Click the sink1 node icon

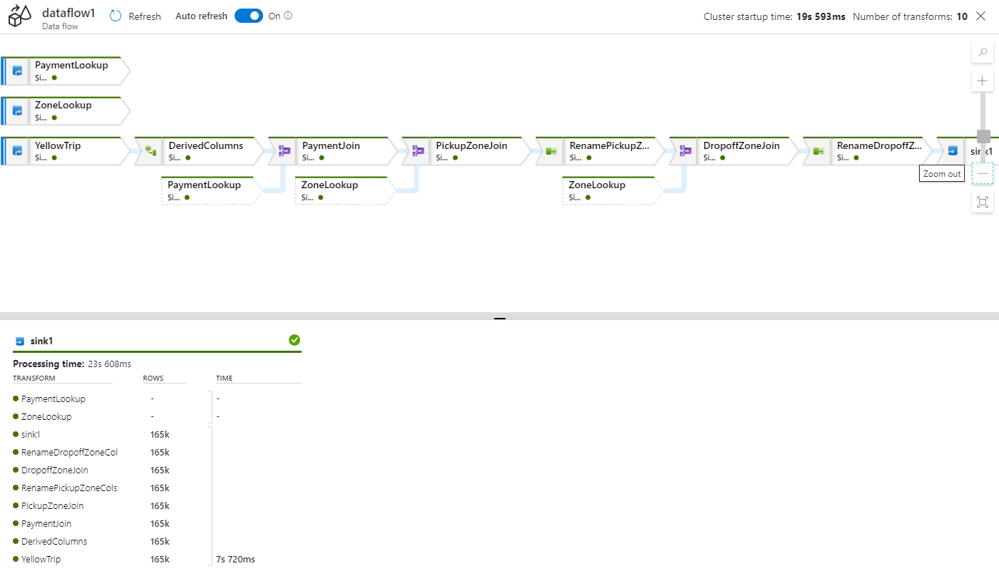point(953,151)
